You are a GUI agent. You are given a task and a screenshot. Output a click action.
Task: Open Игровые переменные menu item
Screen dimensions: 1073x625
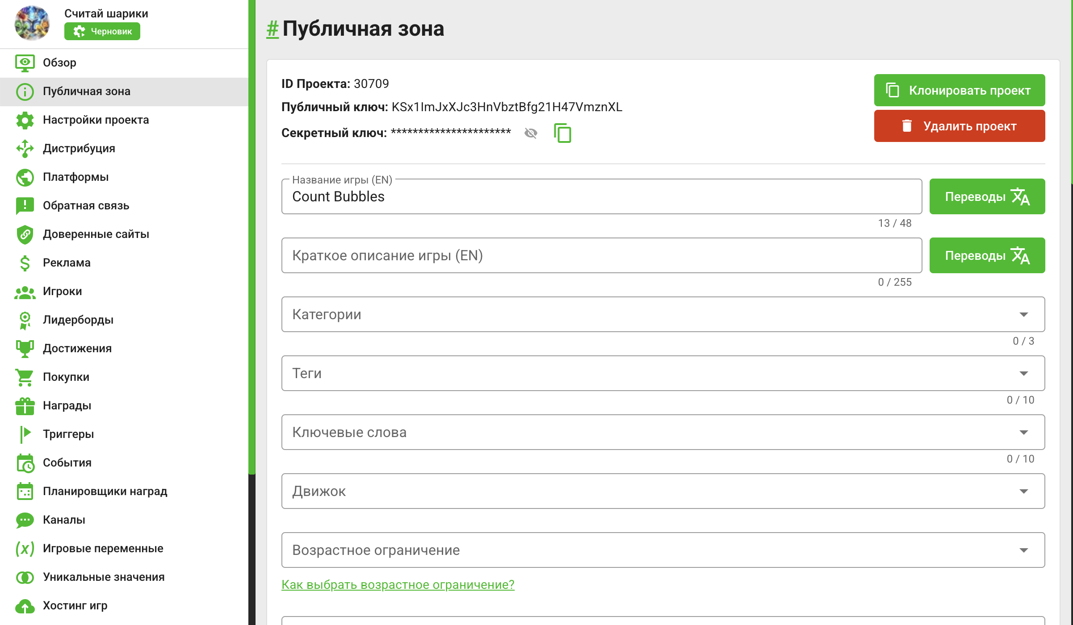[x=124, y=549]
